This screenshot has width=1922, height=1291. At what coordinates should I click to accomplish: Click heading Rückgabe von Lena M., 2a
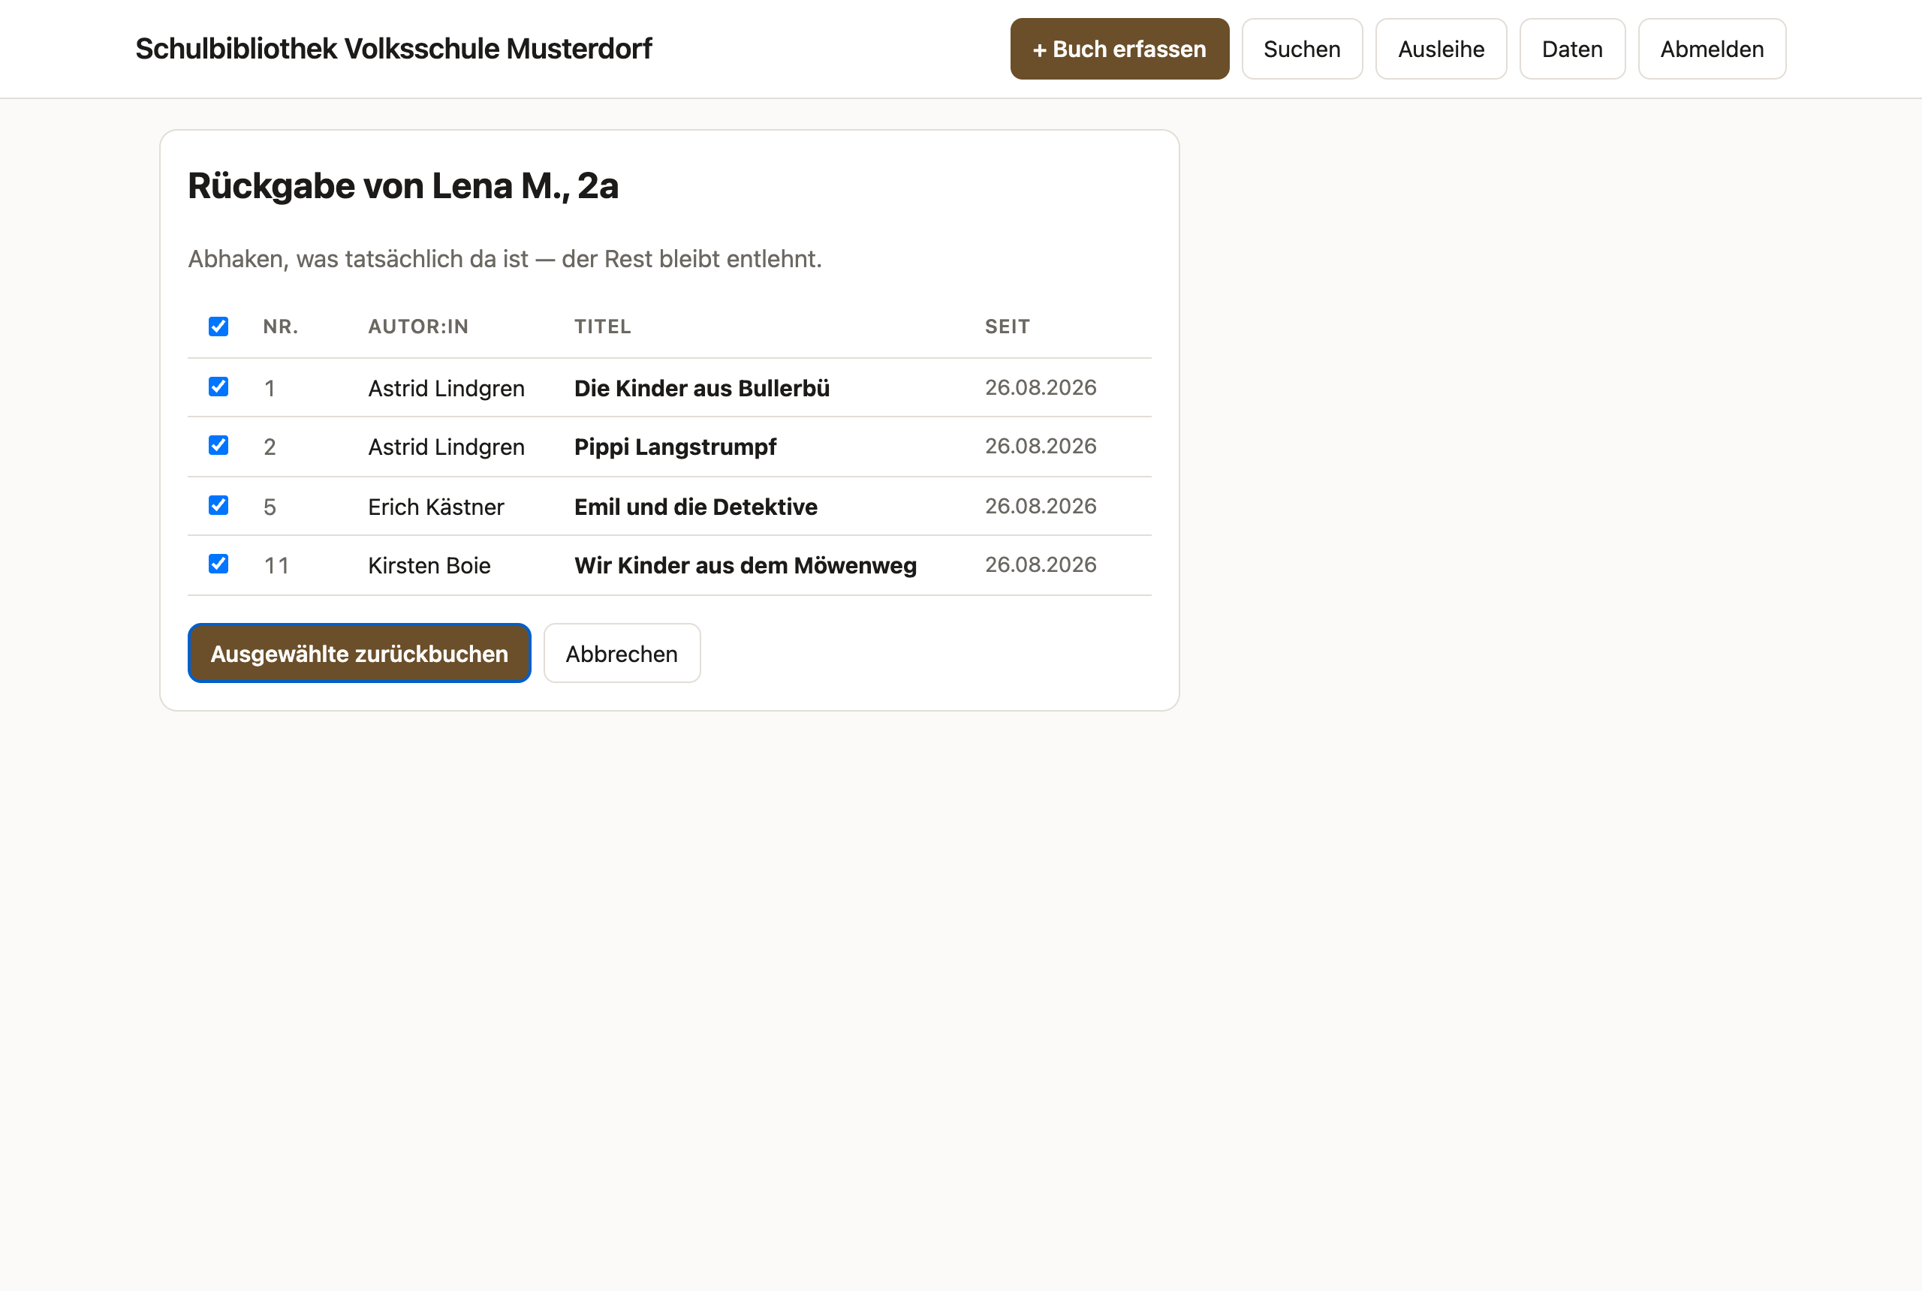pyautogui.click(x=402, y=186)
